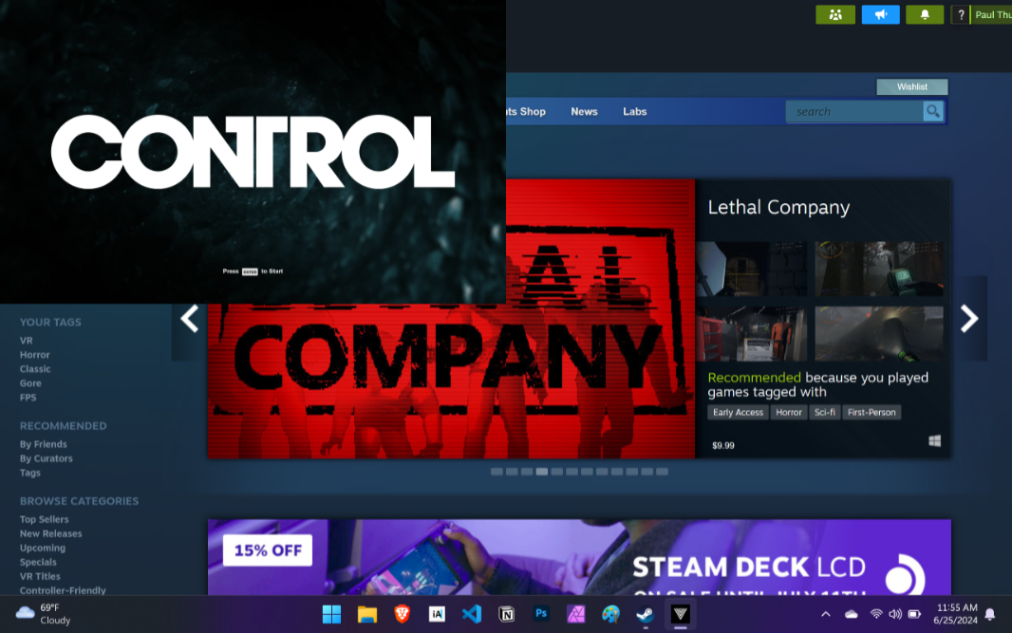
Task: Open the Points Shop tab
Action: [x=526, y=112]
